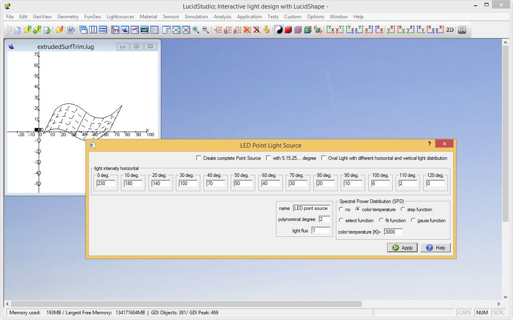Open the Material menu
Image resolution: width=513 pixels, height=320 pixels.
coord(148,17)
